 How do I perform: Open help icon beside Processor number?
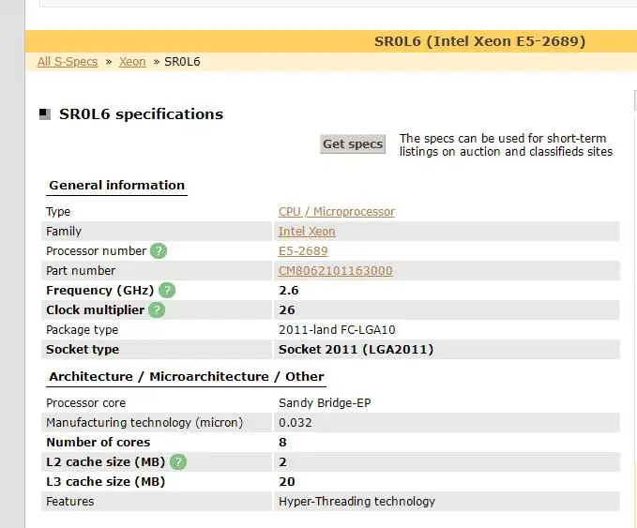pyautogui.click(x=159, y=251)
